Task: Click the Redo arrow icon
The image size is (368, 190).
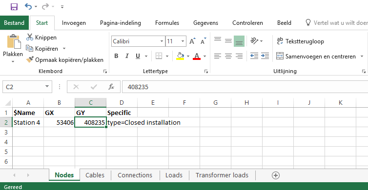Action: tap(45, 6)
